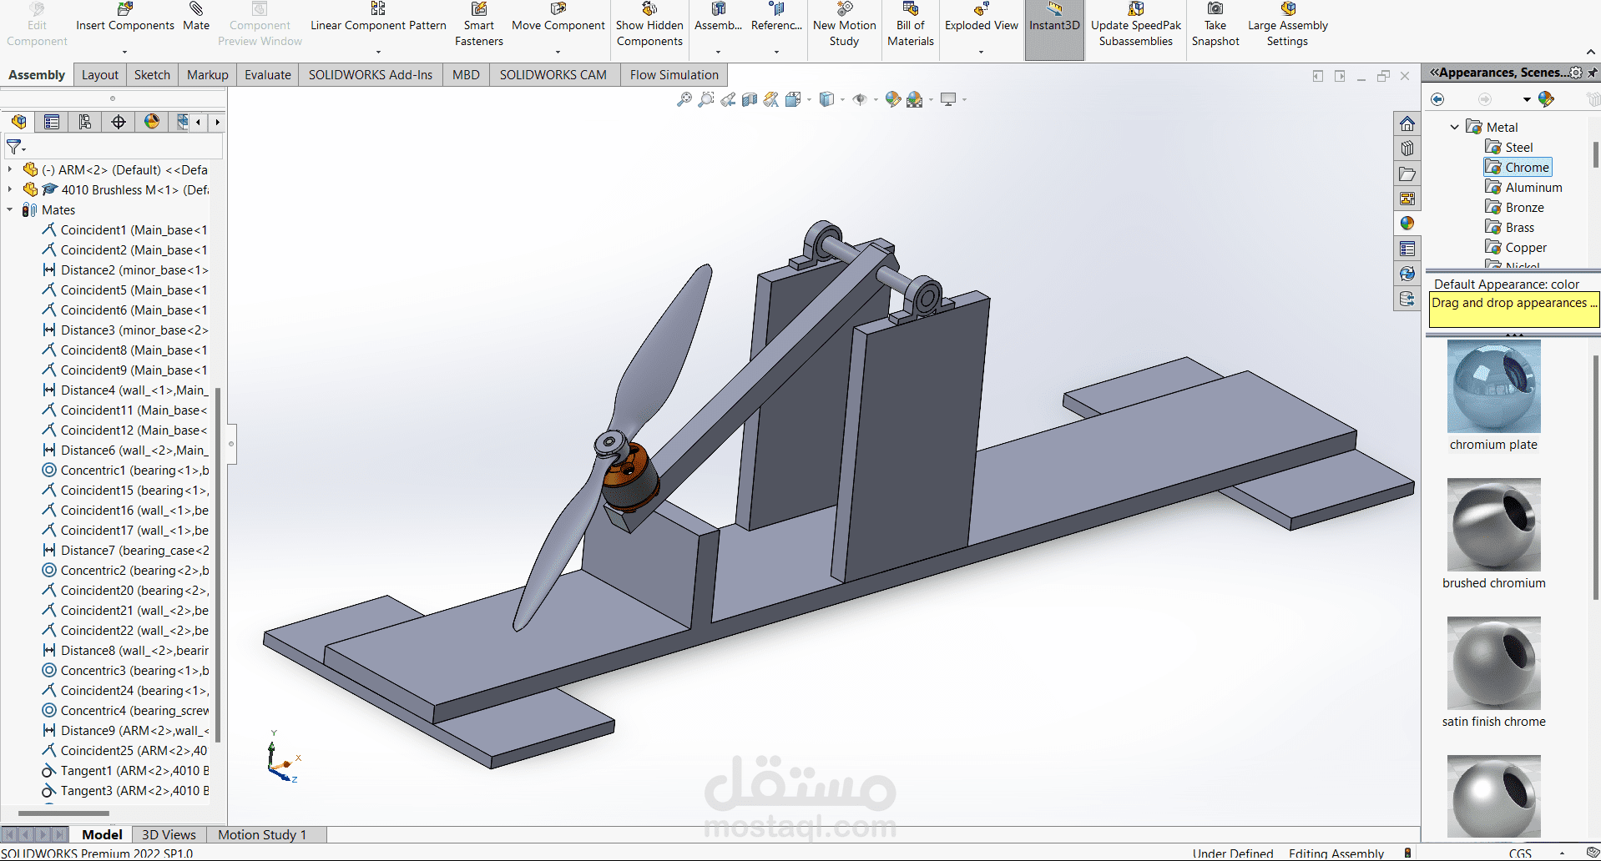Click the View Orientation cube icon
This screenshot has height=861, width=1601.
(793, 100)
